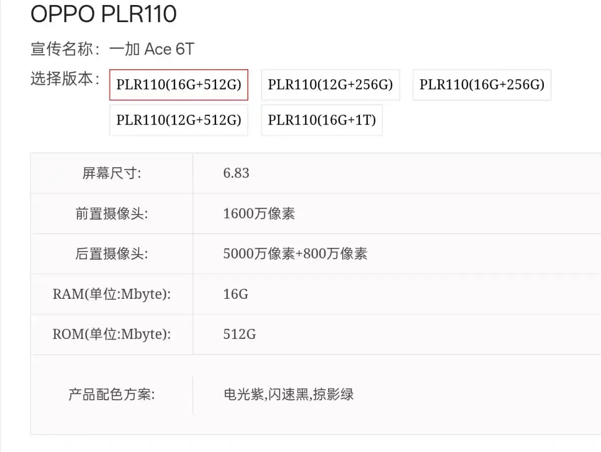Click the 512G ROM value
This screenshot has height=452, width=601.
(239, 334)
